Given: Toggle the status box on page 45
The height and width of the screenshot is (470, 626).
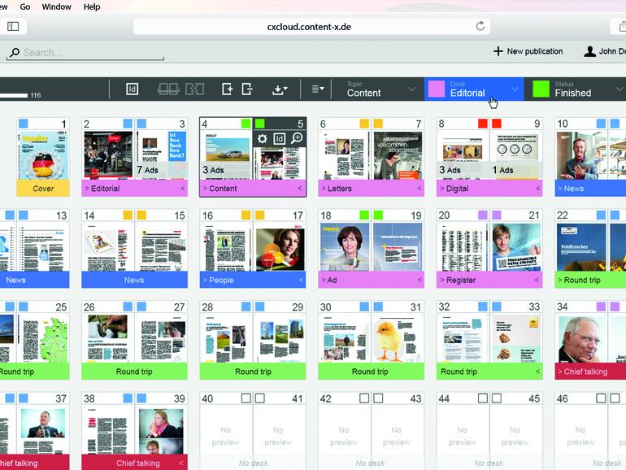Looking at the screenshot, I should pos(496,398).
